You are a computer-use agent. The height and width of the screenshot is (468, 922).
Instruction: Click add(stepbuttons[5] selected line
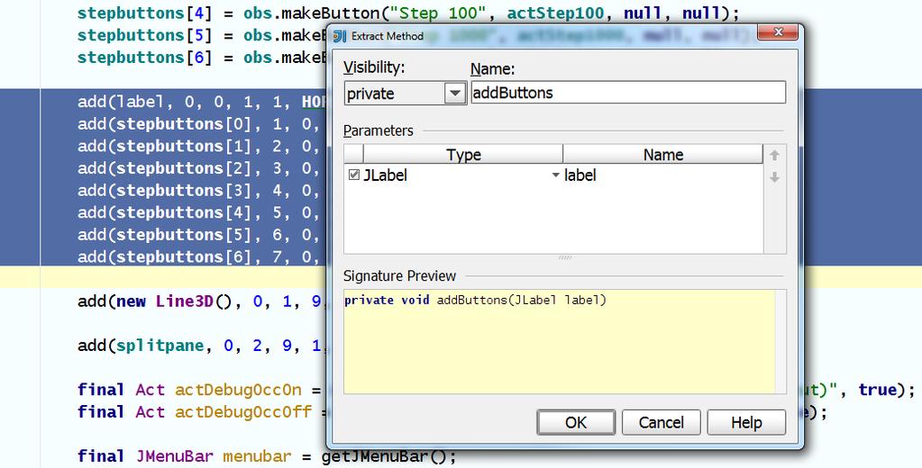point(200,235)
